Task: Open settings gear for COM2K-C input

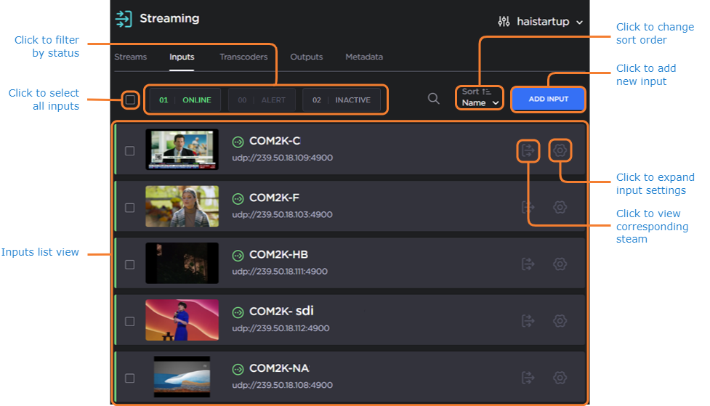Action: click(x=560, y=150)
